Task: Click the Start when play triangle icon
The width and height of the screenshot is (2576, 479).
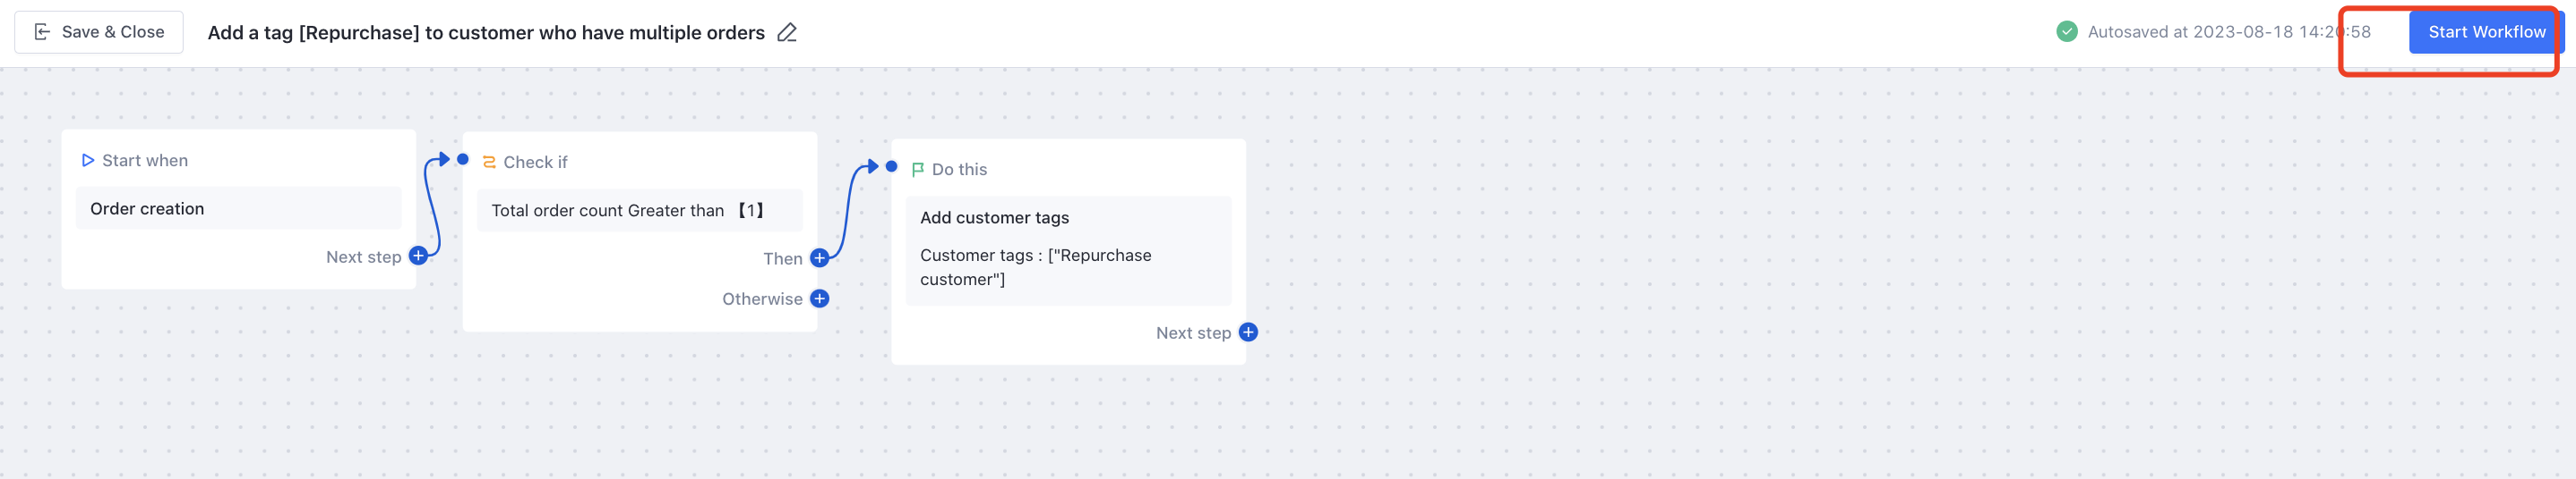Action: tap(88, 160)
